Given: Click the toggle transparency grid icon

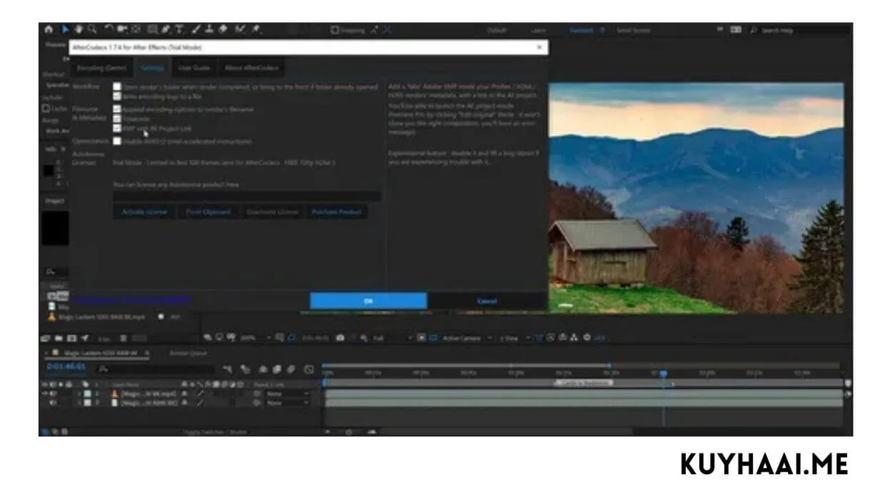Looking at the screenshot, I should pos(434,338).
